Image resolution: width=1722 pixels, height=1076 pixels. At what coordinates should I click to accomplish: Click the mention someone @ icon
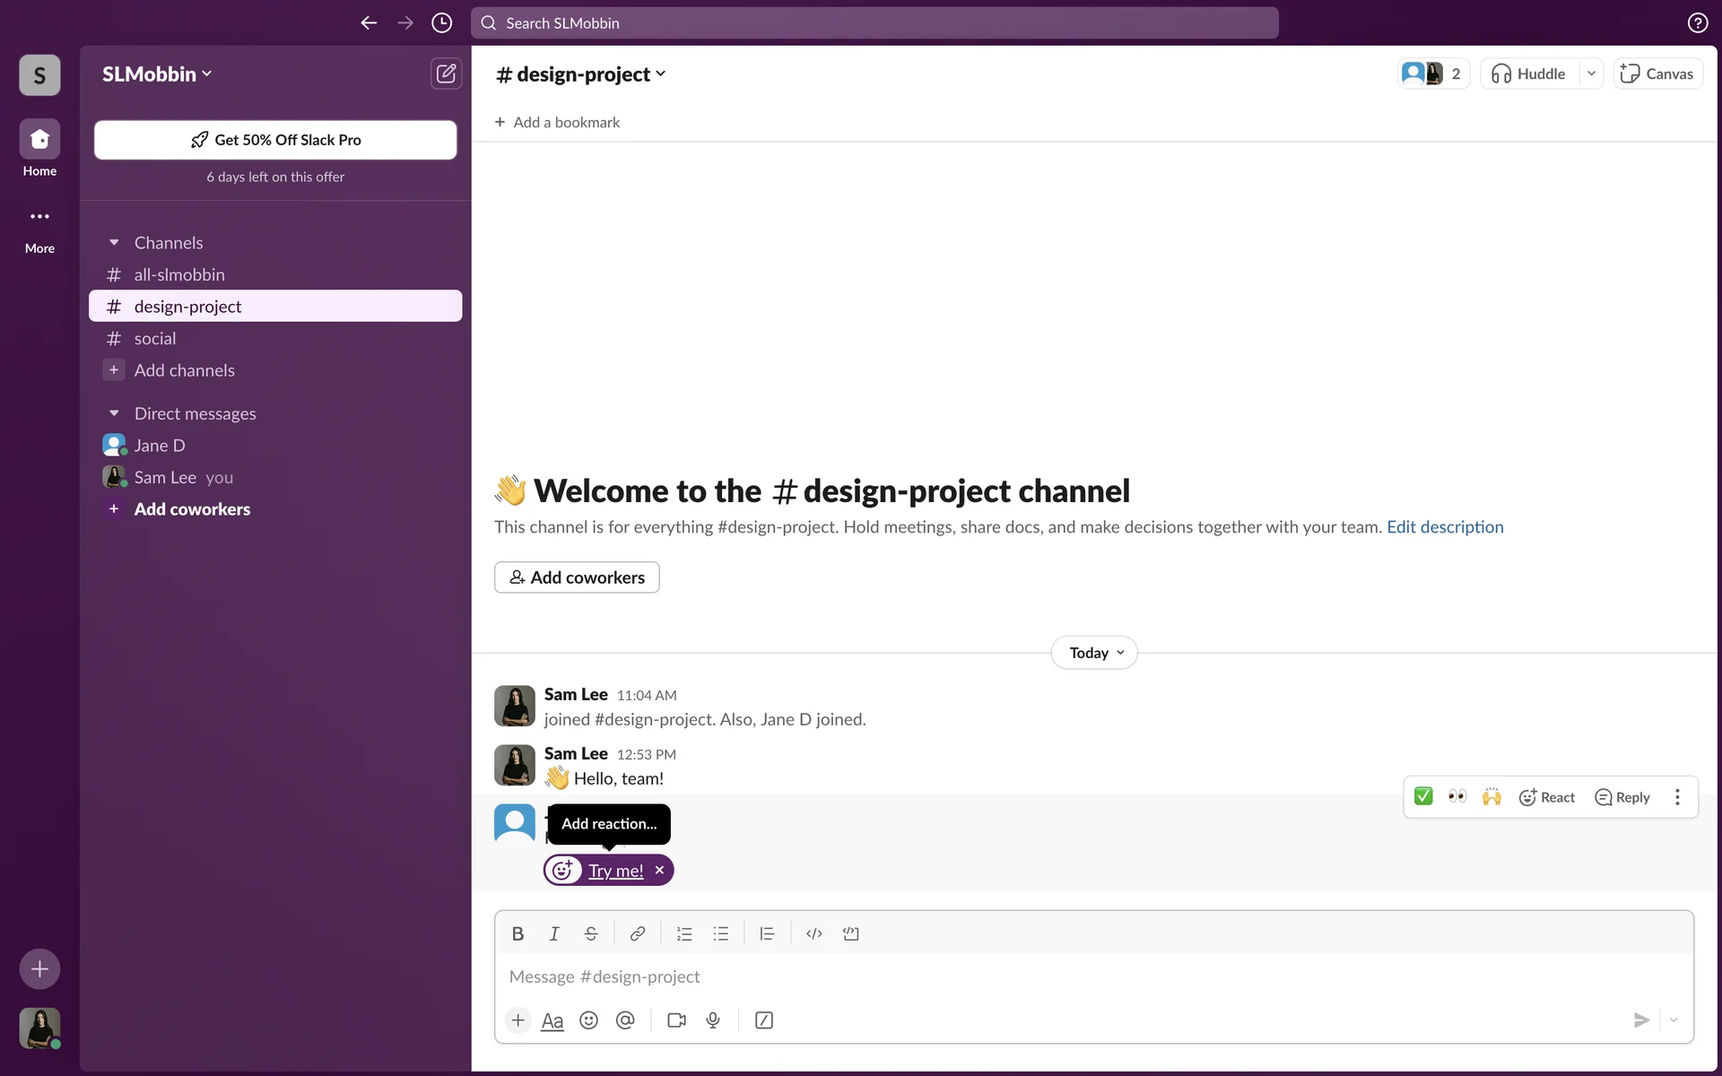tap(625, 1020)
